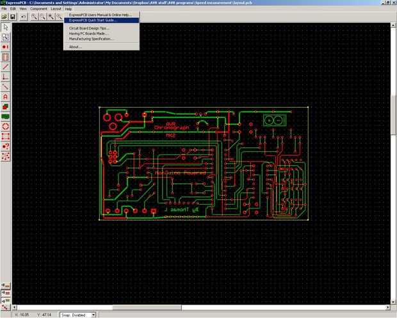Toggle silkscreen layer visibility
397x318 pixels.
[x=6, y=286]
